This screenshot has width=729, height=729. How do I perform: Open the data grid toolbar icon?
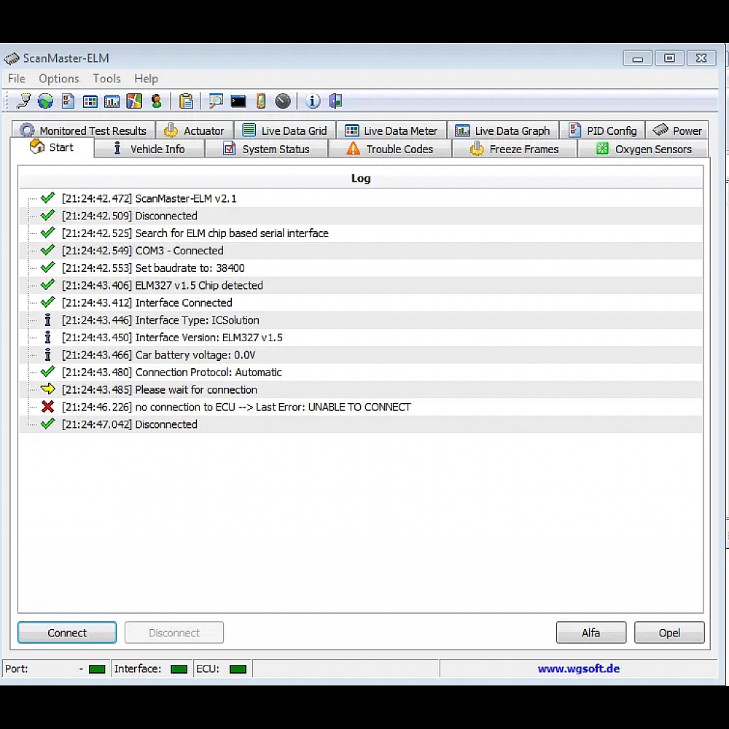[90, 101]
